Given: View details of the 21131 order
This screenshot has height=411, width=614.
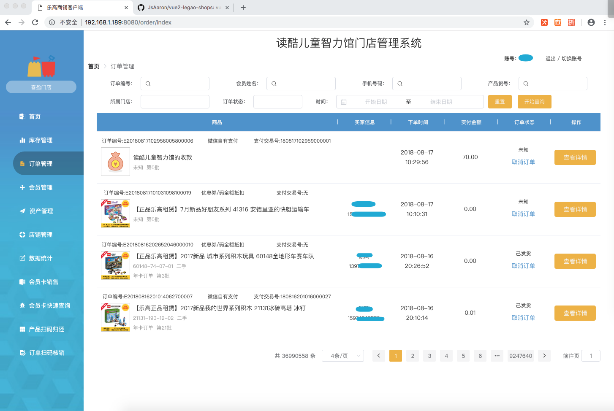Looking at the screenshot, I should click(575, 313).
